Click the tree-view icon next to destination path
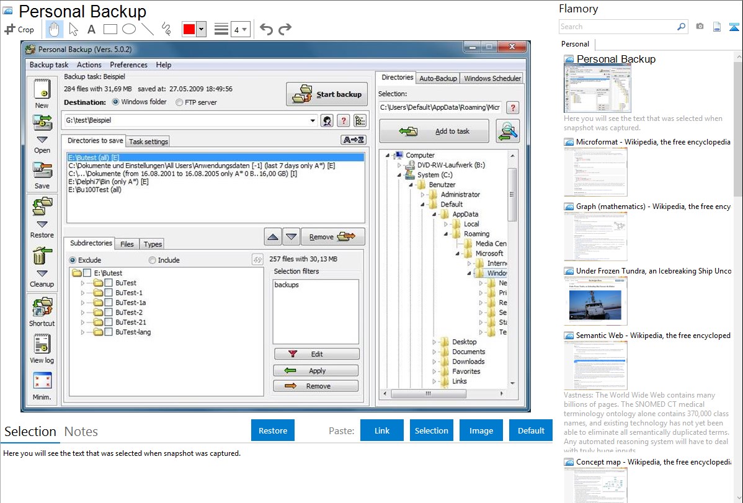The height and width of the screenshot is (503, 743). (360, 120)
